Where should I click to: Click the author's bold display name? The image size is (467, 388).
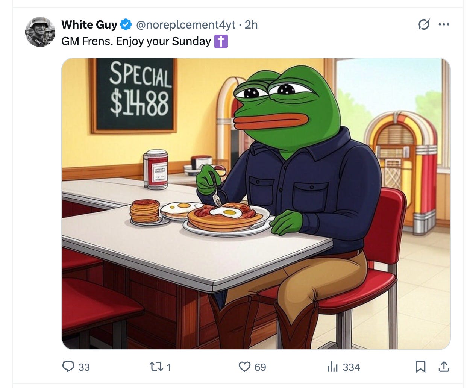tap(89, 25)
